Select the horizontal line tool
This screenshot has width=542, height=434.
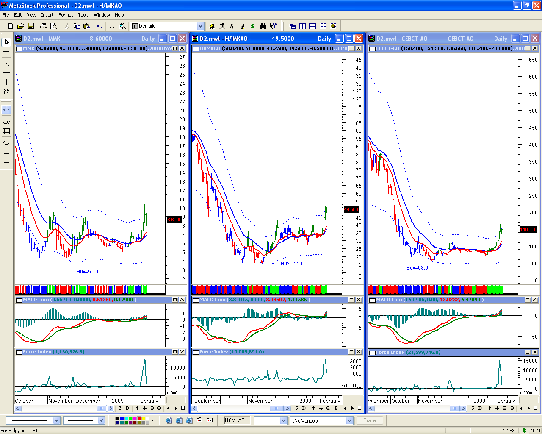[x=6, y=72]
